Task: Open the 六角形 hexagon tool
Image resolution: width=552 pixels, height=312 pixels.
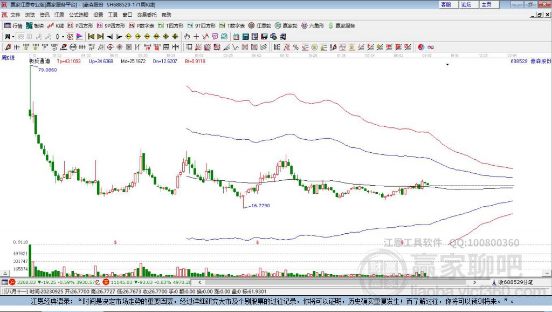Action: 313,26
